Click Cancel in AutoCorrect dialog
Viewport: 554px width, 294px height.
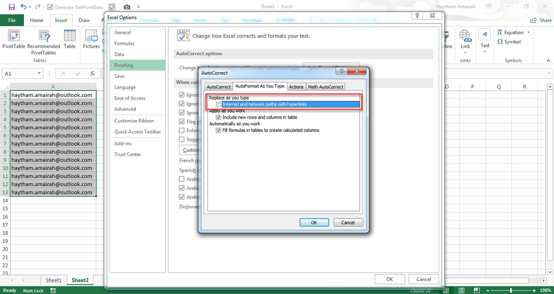(x=348, y=223)
